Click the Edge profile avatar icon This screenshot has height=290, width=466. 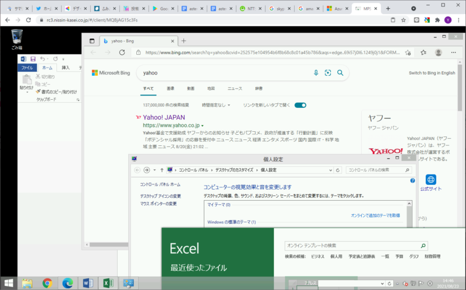coord(439,53)
